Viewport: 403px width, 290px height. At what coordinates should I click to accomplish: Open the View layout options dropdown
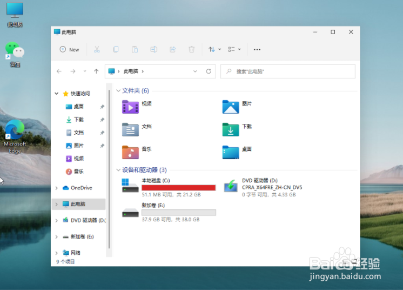click(x=234, y=49)
